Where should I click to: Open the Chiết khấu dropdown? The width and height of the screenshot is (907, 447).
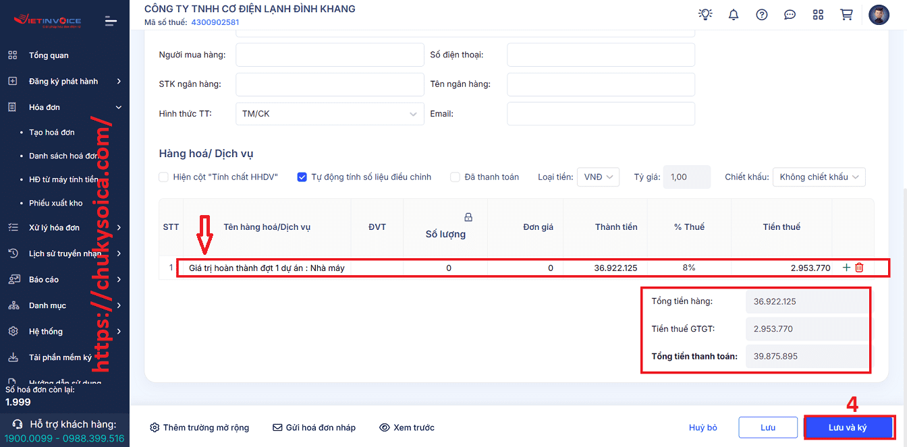pyautogui.click(x=819, y=177)
